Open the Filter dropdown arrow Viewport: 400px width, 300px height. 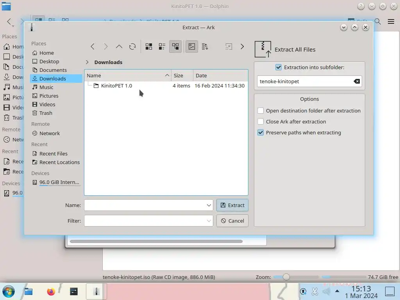[209, 221]
